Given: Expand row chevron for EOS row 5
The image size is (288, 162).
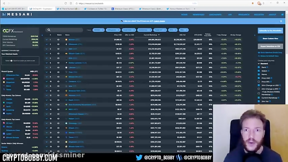Looking at the screenshot, I should (x=47, y=58).
